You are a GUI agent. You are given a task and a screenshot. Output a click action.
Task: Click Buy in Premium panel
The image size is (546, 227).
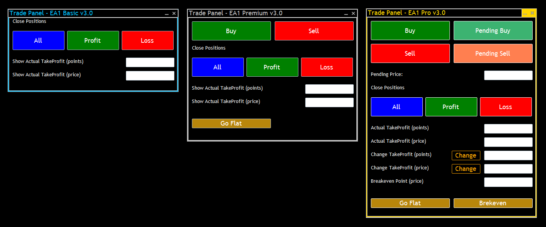(231, 31)
